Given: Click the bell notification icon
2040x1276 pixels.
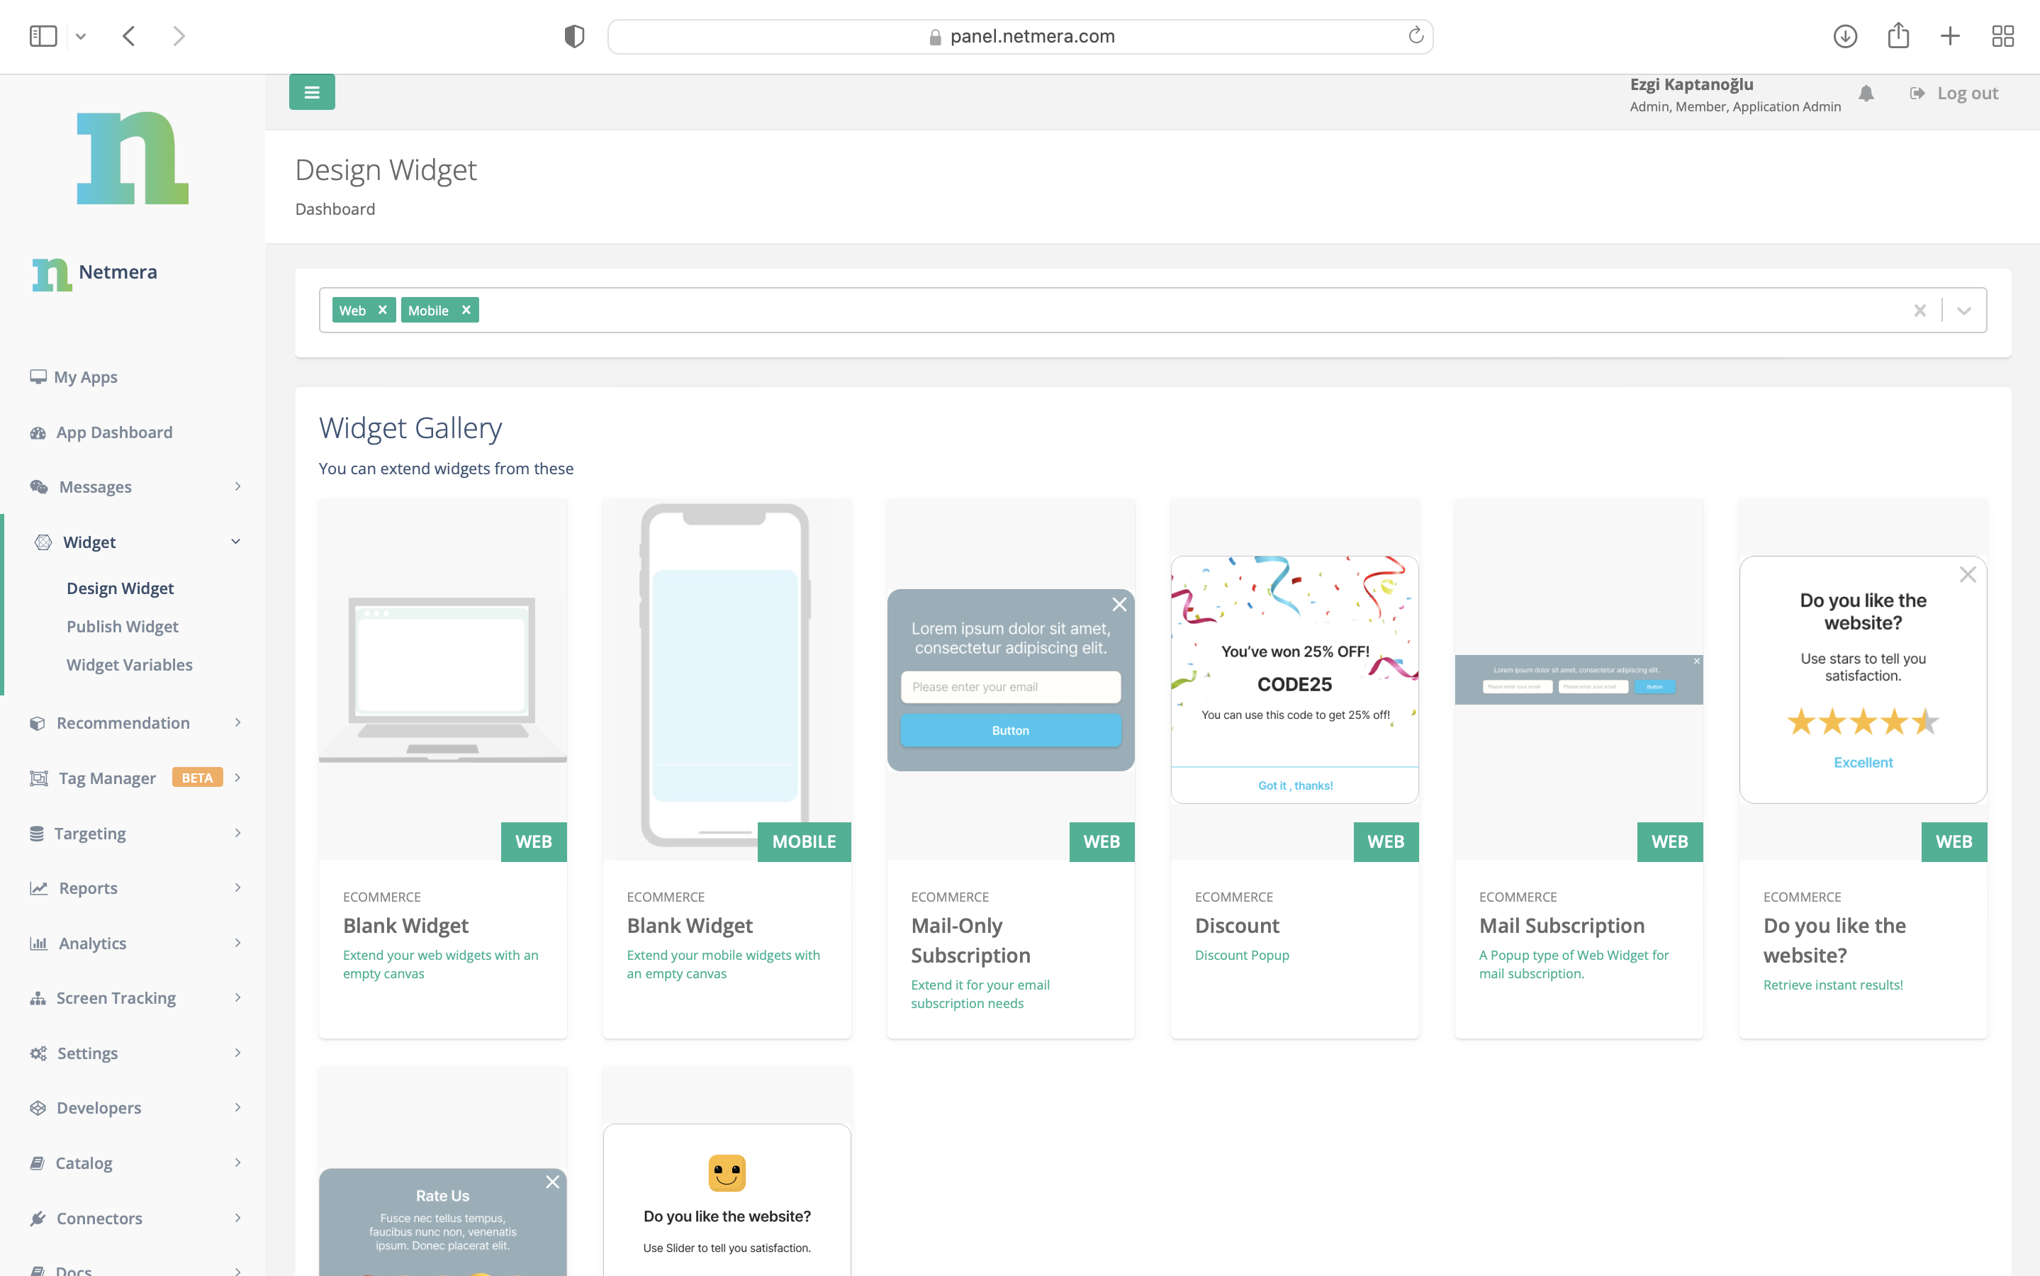Looking at the screenshot, I should 1866,93.
